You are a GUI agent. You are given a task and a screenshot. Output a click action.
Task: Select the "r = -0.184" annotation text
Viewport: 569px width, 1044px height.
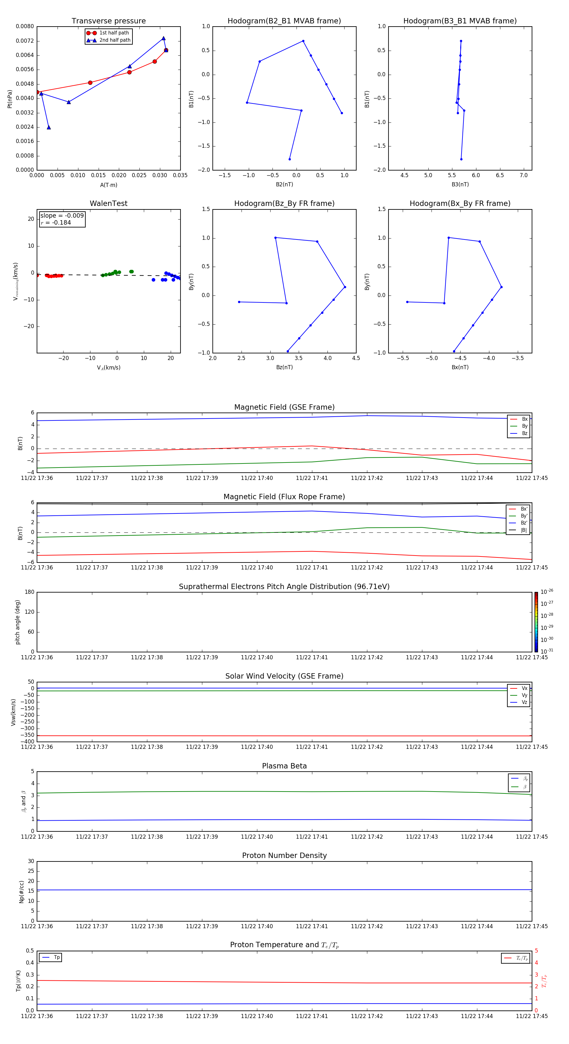[x=56, y=222]
